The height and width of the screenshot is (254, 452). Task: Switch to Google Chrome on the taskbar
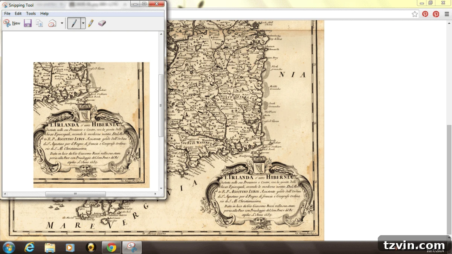point(111,247)
